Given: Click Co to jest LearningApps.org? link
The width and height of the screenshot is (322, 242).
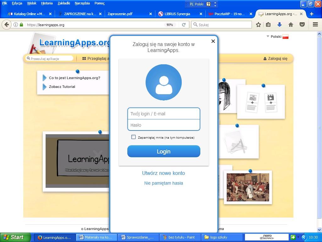Looking at the screenshot, I should click(x=75, y=78).
